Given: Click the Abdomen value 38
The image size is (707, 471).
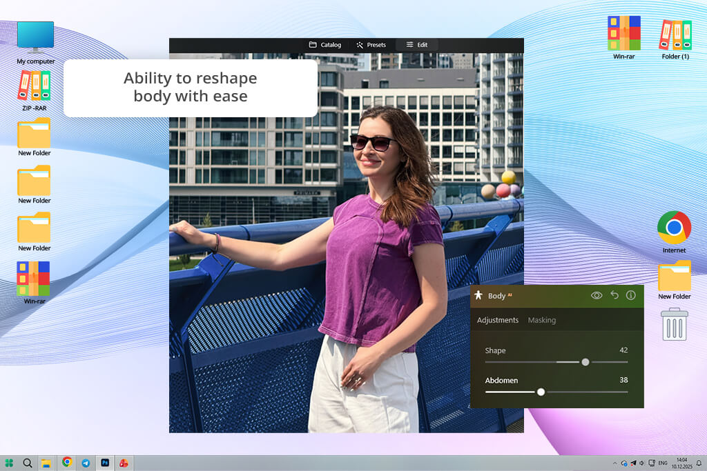Looking at the screenshot, I should pyautogui.click(x=623, y=380).
